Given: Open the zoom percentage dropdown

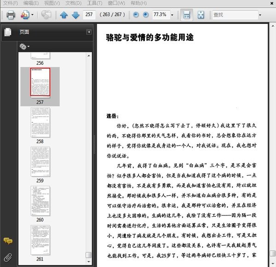Looking at the screenshot, I should (172, 15).
